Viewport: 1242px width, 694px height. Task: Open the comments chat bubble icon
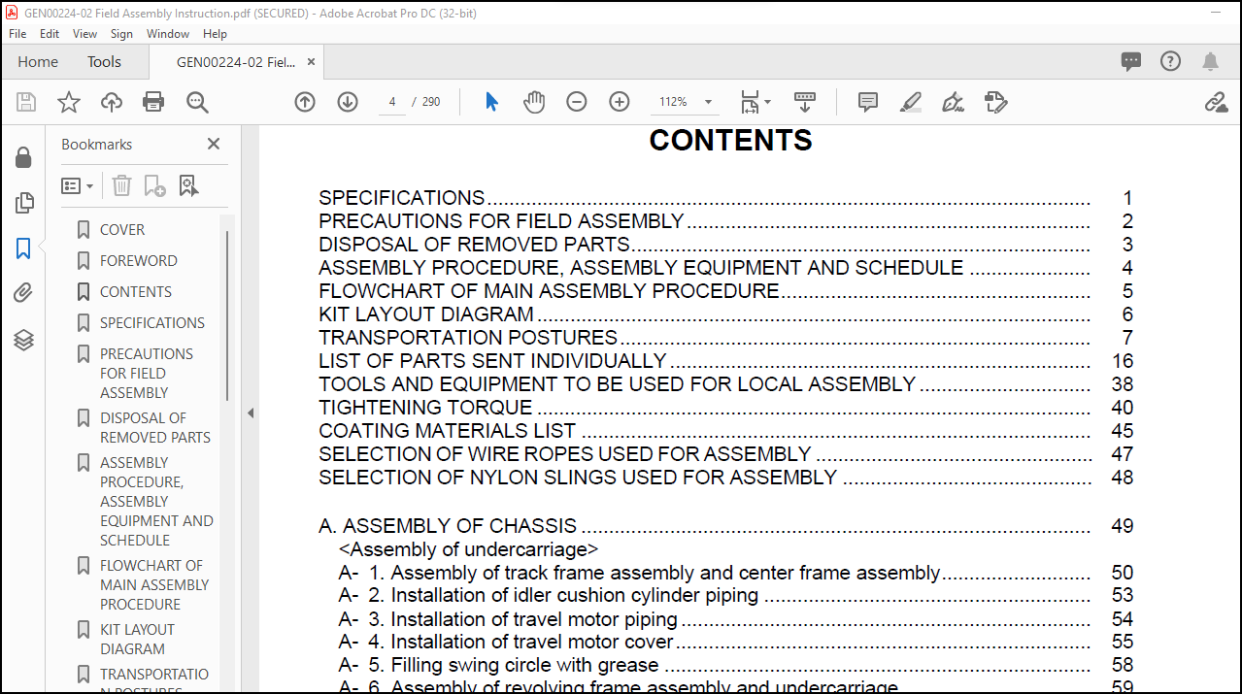pyautogui.click(x=1131, y=61)
